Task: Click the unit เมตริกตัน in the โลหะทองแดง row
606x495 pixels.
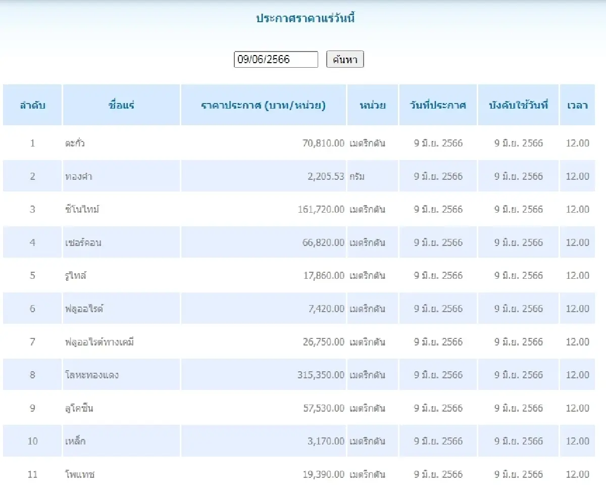Action: point(367,375)
